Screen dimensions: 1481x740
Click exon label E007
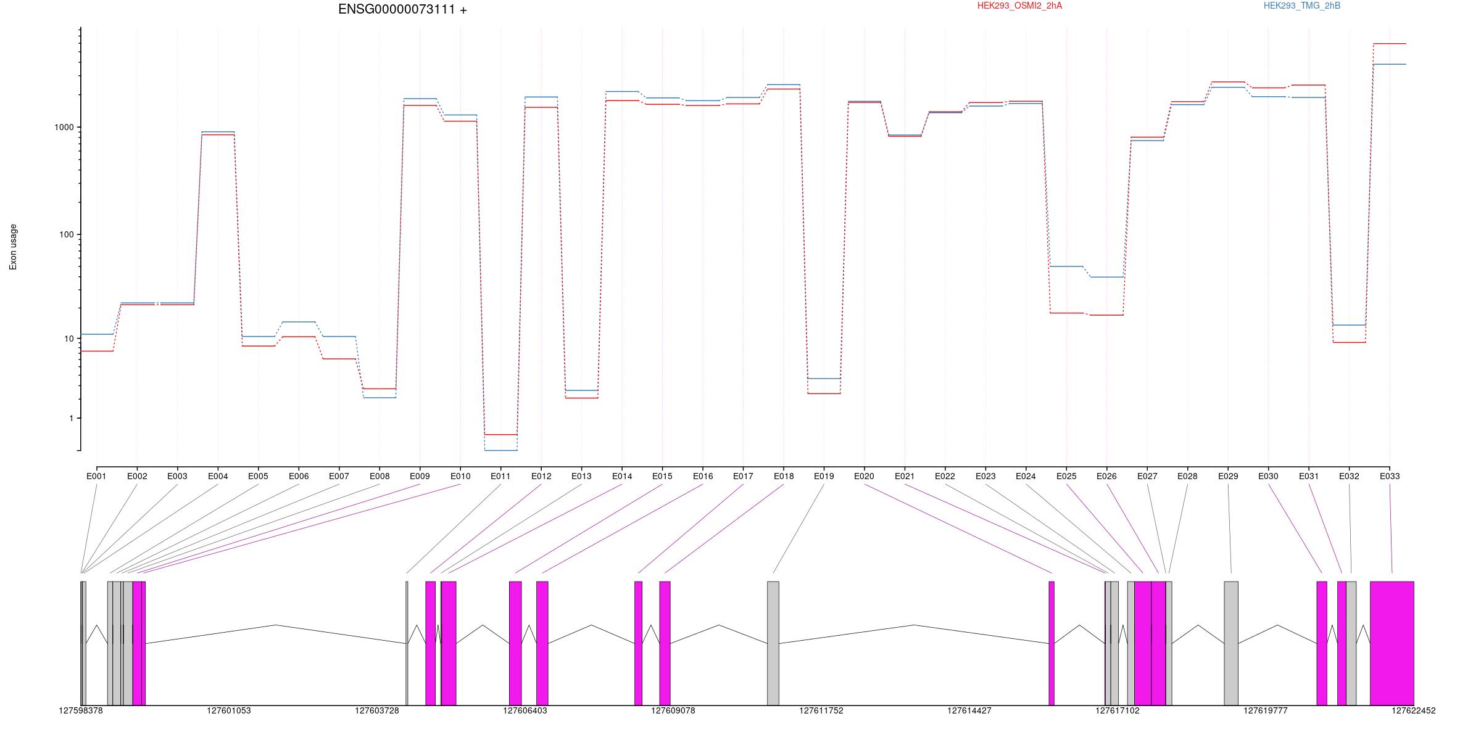pos(339,476)
